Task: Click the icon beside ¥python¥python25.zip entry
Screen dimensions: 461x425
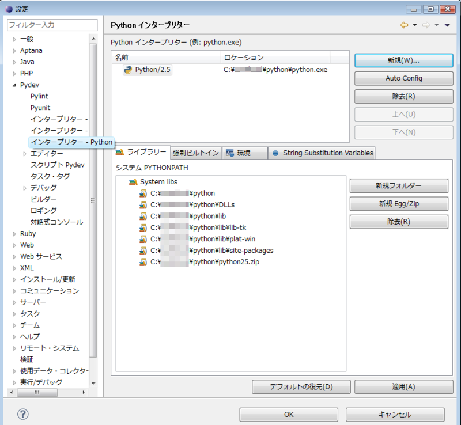Action: coord(143,262)
